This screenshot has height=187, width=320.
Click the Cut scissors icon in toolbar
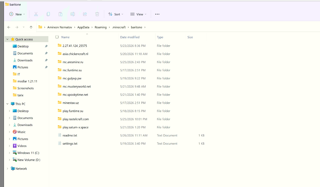point(36,14)
